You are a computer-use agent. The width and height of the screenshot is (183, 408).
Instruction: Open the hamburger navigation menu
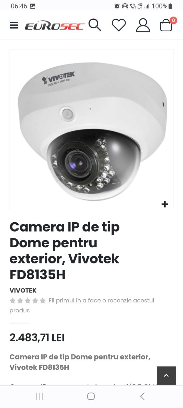[14, 25]
